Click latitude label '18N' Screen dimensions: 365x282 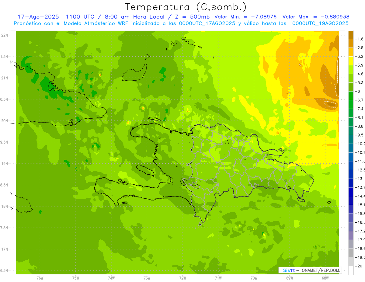(x=5, y=206)
